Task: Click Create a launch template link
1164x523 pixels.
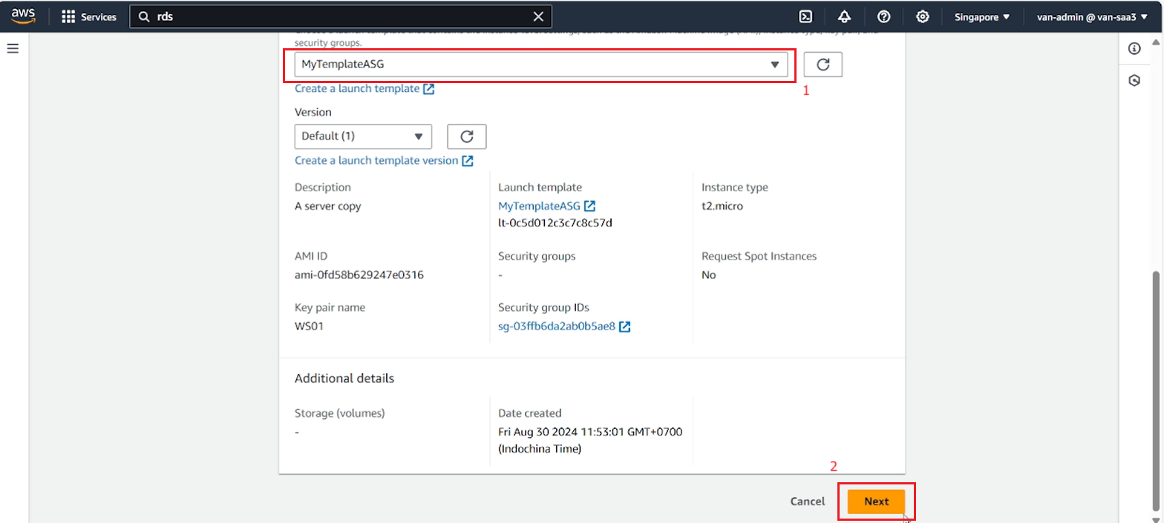Action: (x=357, y=88)
